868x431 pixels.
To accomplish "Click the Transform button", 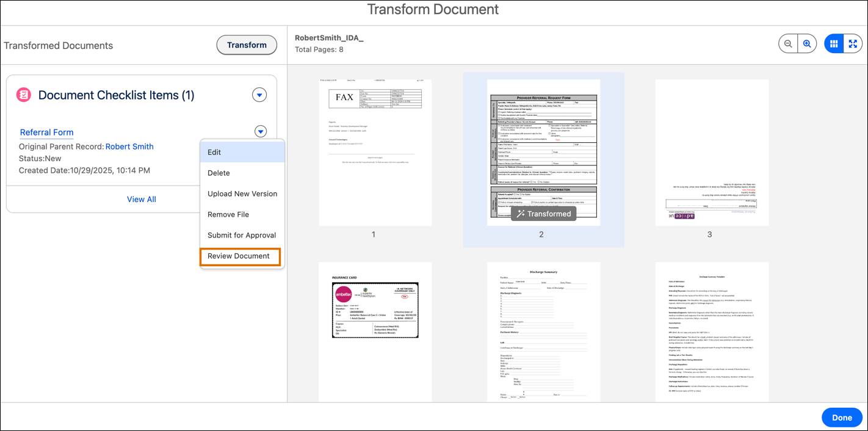I will point(247,45).
